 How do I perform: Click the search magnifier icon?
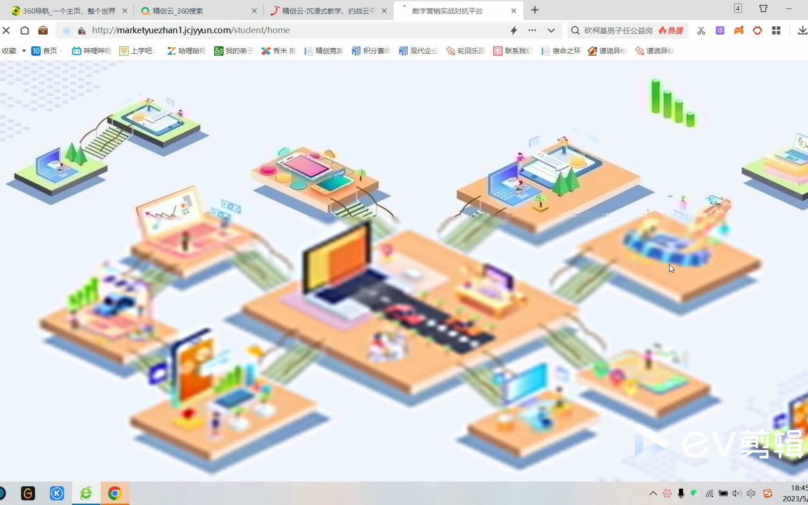click(576, 30)
